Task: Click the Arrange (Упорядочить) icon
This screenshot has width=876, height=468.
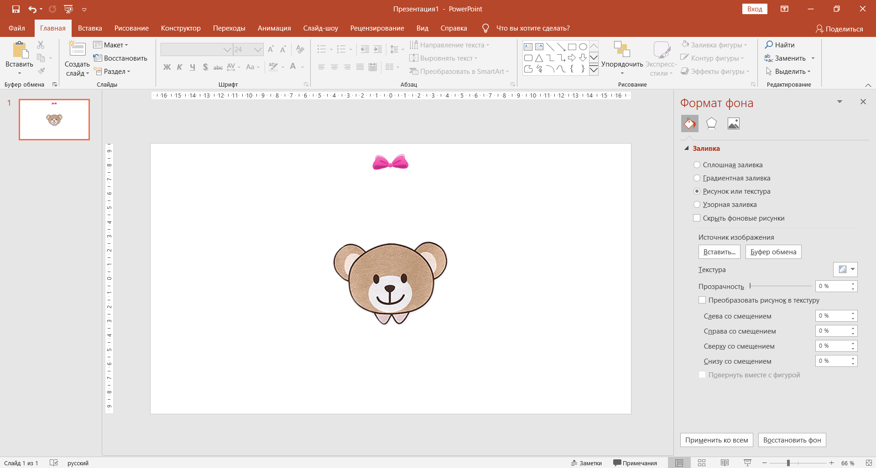Action: tap(622, 49)
